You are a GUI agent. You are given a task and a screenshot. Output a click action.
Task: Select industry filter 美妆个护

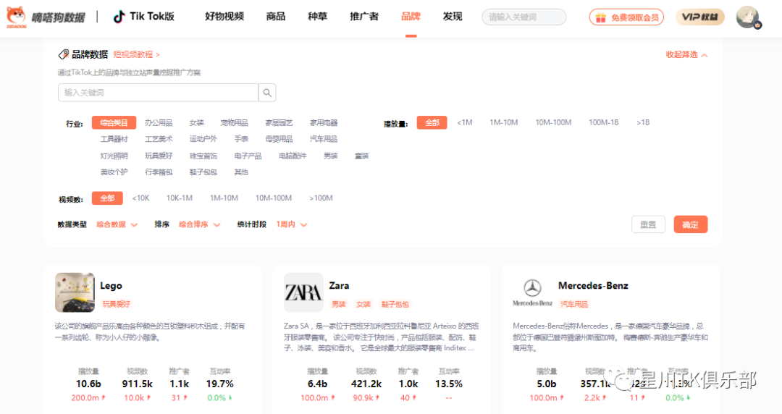(x=114, y=172)
